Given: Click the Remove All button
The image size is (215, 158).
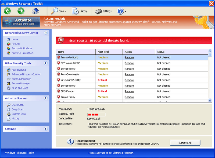Looking at the screenshot, I should tap(185, 143).
